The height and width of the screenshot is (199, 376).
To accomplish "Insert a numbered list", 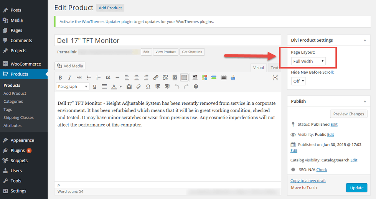I will [98, 77].
